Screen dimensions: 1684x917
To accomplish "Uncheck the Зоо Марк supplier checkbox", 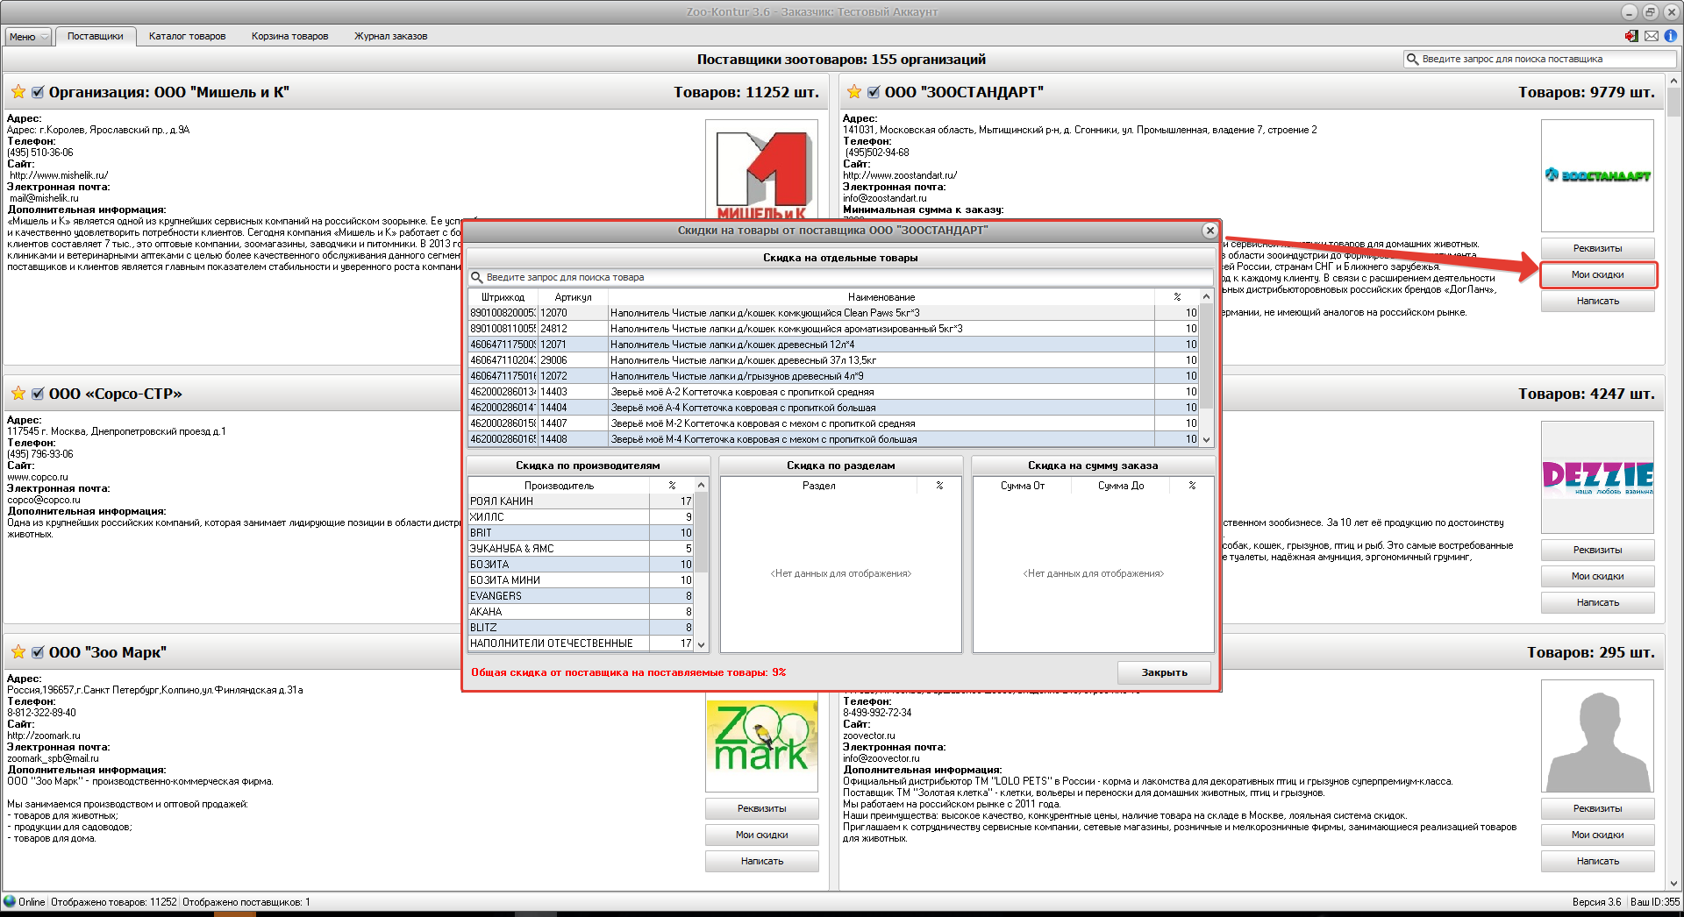I will point(38,652).
